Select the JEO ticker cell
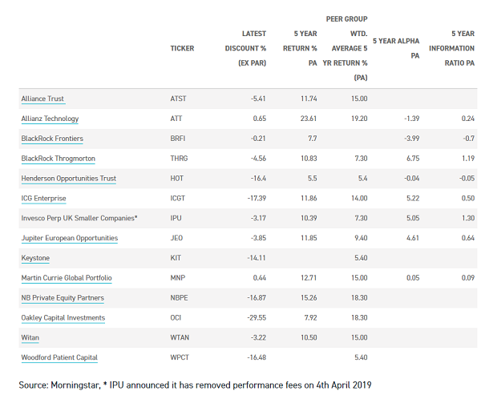This screenshot has width=481, height=395. (176, 238)
